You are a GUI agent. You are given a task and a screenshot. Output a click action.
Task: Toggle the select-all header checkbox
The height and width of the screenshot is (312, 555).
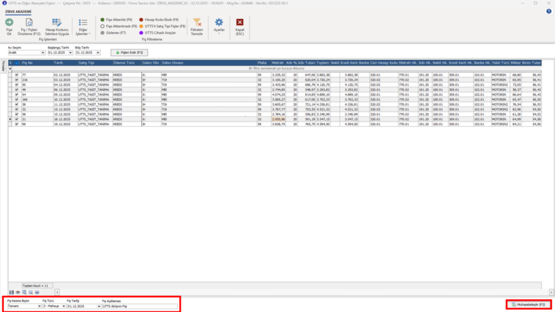coord(17,63)
